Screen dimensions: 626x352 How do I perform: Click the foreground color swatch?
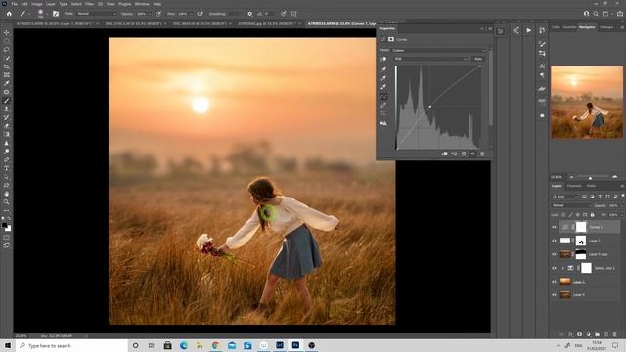[4, 225]
